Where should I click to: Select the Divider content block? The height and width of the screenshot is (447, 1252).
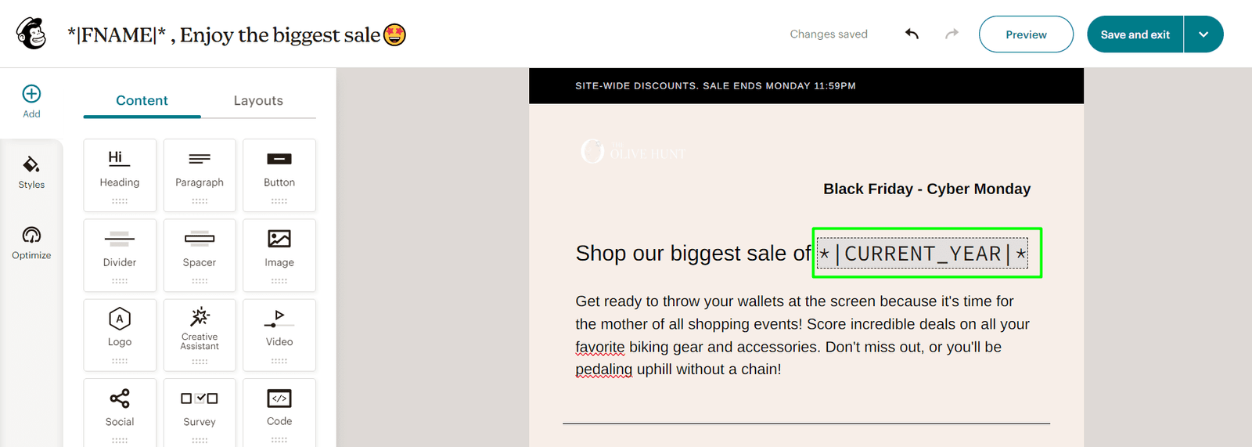pyautogui.click(x=120, y=255)
